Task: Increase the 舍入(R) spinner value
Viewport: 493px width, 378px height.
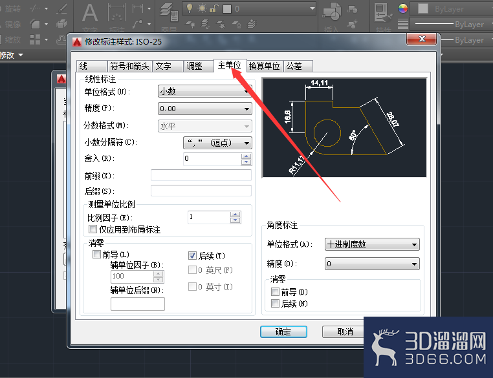Action: coord(246,156)
